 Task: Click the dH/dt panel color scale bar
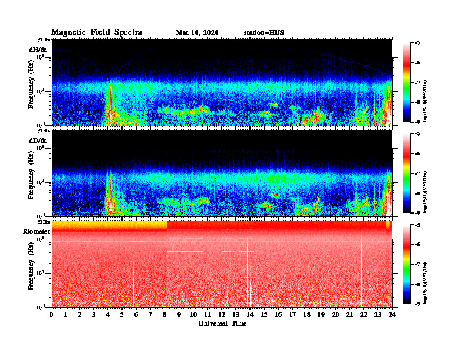tap(406, 83)
